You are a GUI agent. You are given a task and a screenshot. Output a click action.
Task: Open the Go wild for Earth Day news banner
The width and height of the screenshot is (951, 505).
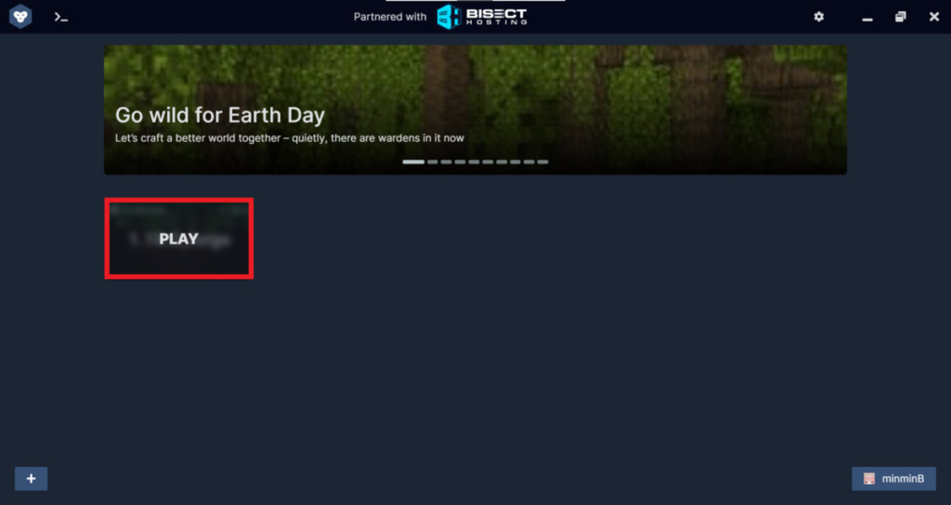(x=475, y=110)
